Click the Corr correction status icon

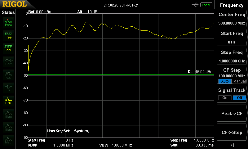pos(8,61)
